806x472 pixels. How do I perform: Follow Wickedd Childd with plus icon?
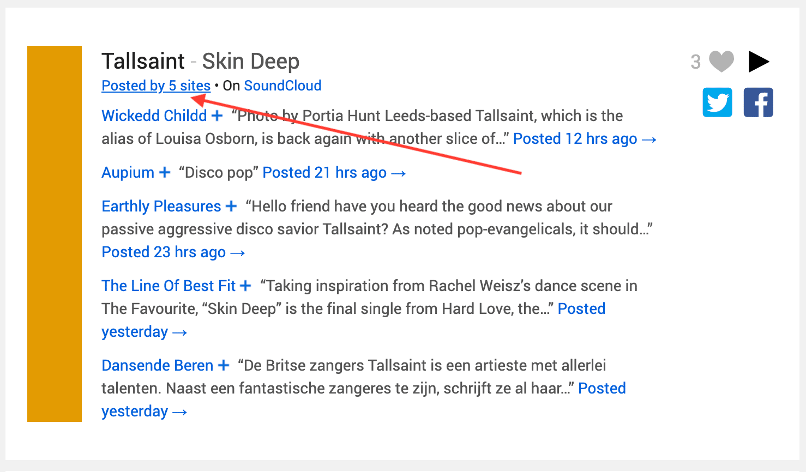click(x=217, y=116)
